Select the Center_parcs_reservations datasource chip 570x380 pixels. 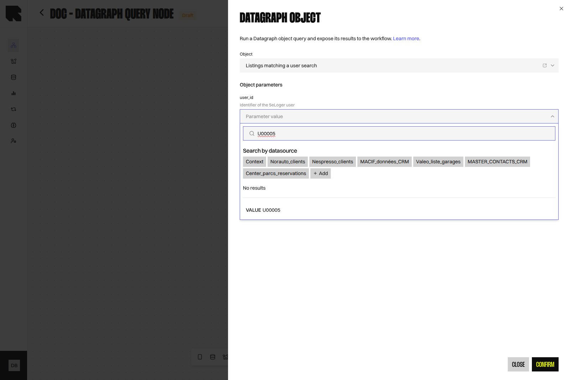pos(276,173)
